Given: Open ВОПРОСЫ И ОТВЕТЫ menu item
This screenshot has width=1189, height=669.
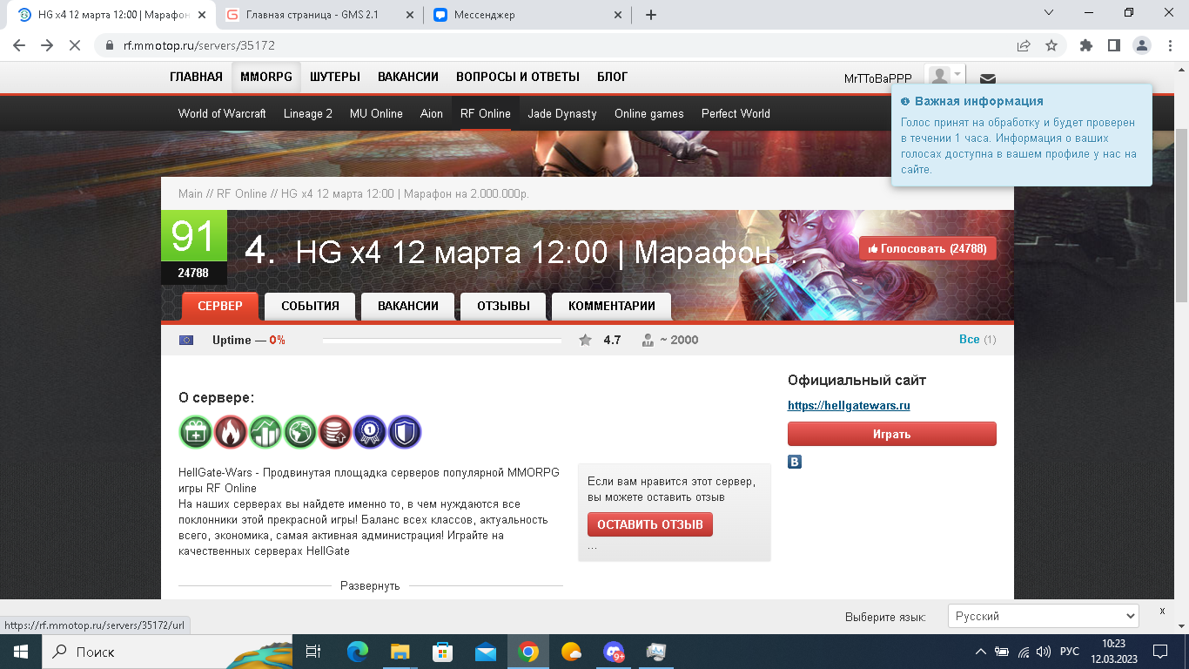Looking at the screenshot, I should [518, 77].
